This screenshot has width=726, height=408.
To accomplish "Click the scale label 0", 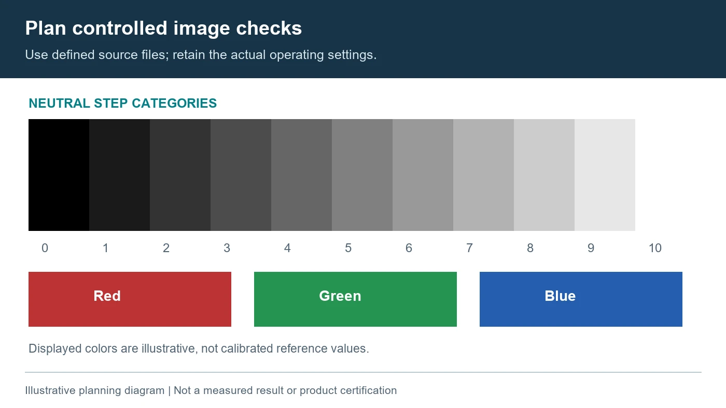I will click(45, 248).
